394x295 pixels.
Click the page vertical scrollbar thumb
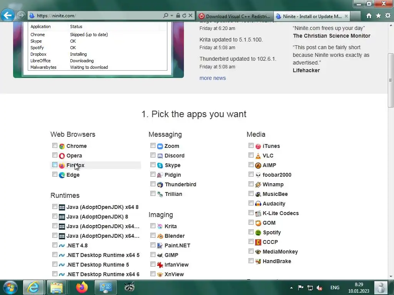point(391,80)
